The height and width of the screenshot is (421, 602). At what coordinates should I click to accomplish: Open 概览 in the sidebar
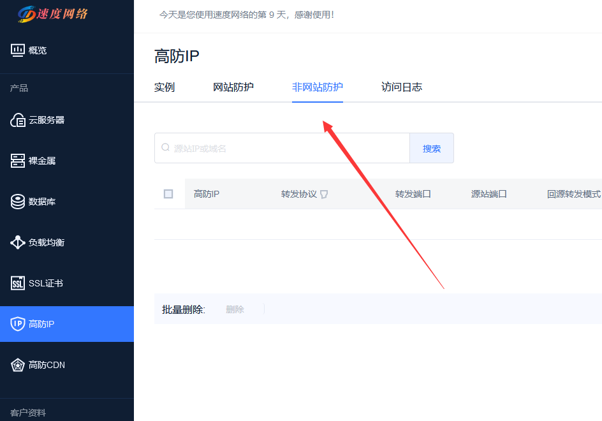67,50
